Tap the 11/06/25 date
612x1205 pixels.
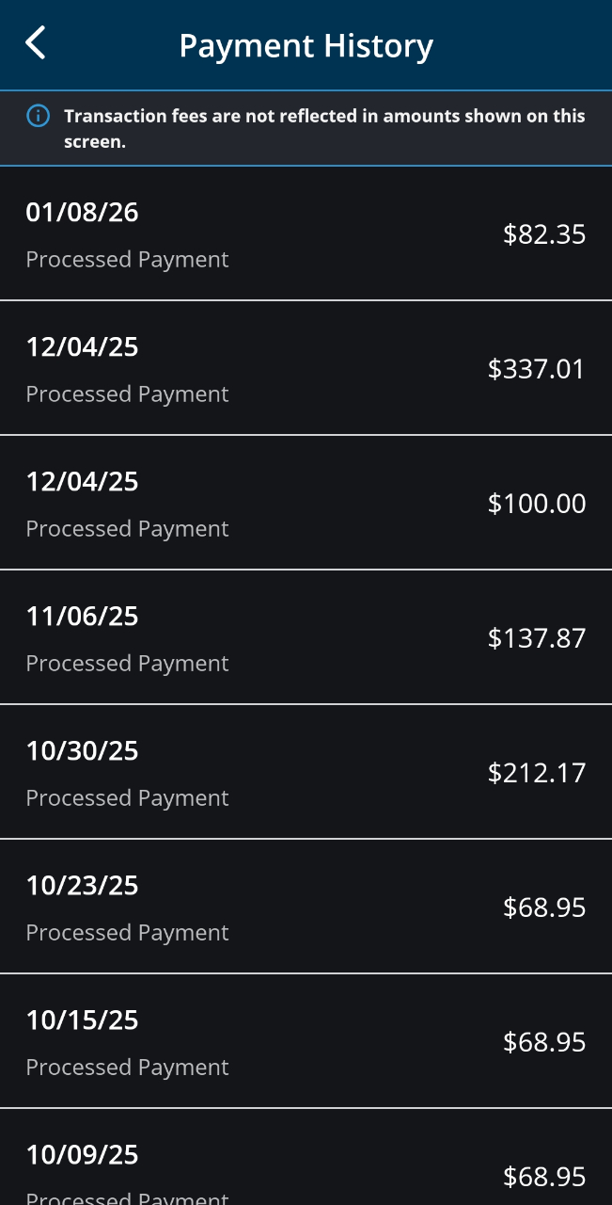tap(82, 617)
